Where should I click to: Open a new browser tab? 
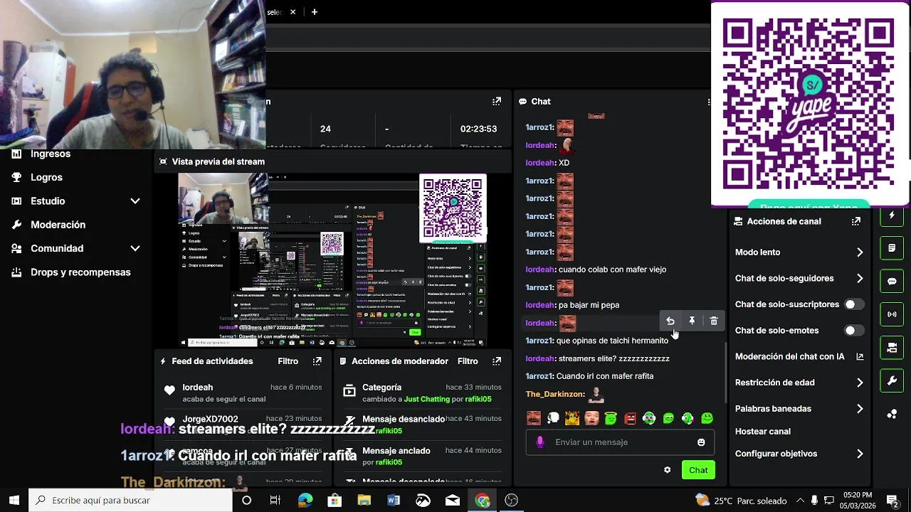pyautogui.click(x=314, y=12)
